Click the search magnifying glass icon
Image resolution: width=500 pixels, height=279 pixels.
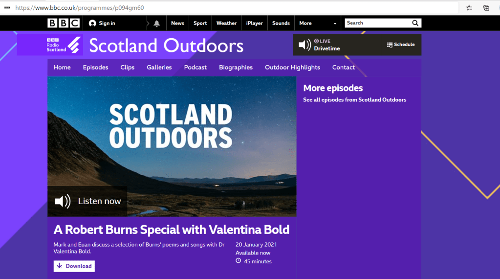[x=415, y=23]
